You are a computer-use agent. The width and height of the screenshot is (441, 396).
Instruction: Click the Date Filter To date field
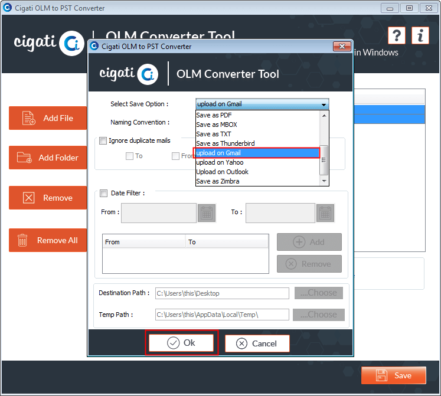pos(280,213)
